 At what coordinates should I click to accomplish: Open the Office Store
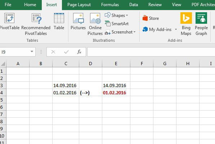151,18
